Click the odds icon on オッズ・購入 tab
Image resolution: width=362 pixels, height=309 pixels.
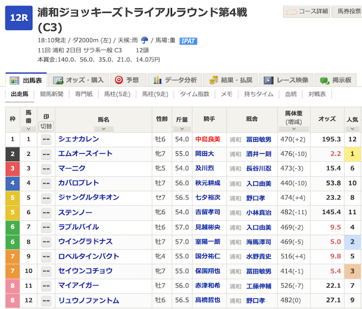coord(58,80)
